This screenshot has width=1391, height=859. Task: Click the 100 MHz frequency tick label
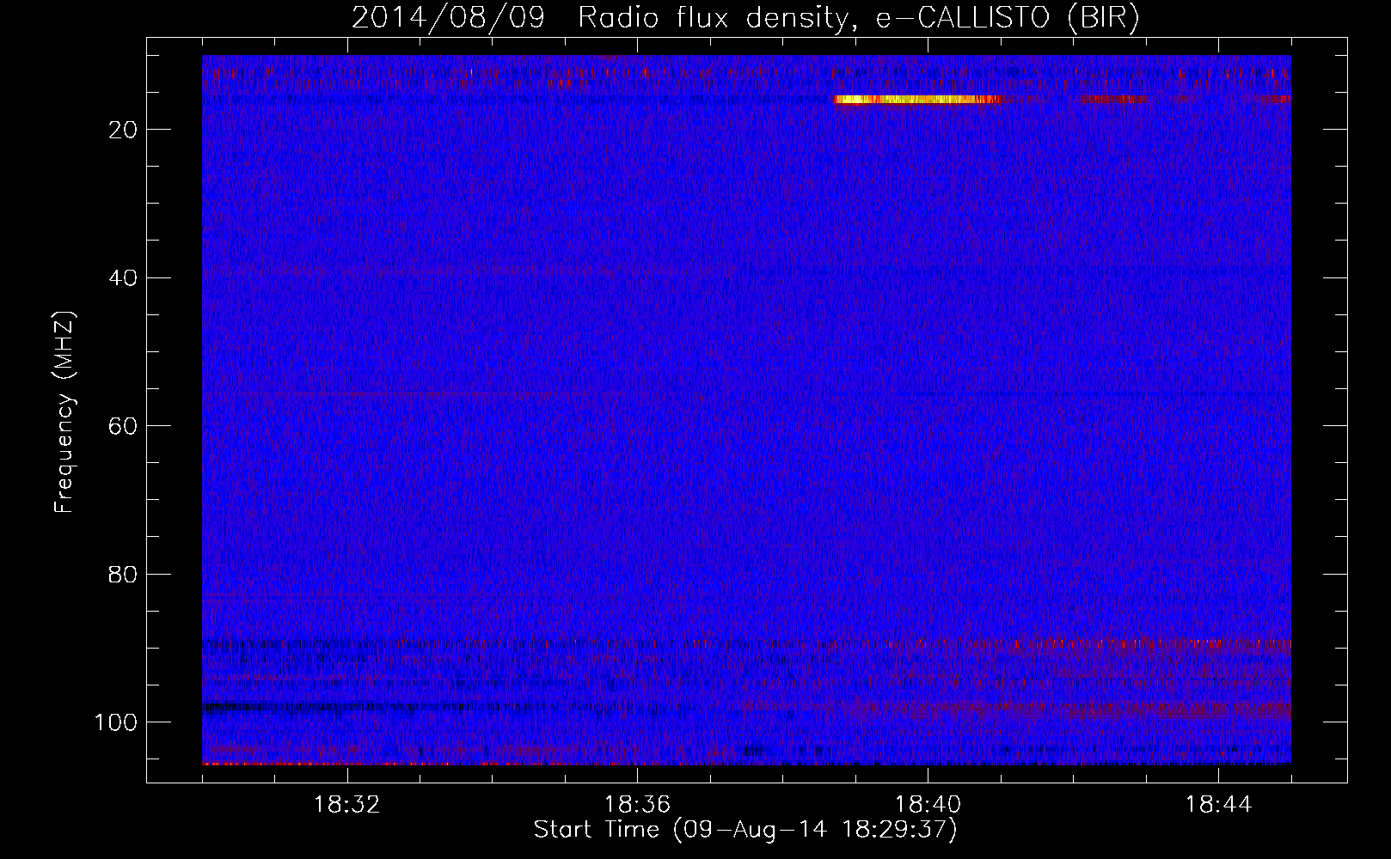pyautogui.click(x=116, y=722)
